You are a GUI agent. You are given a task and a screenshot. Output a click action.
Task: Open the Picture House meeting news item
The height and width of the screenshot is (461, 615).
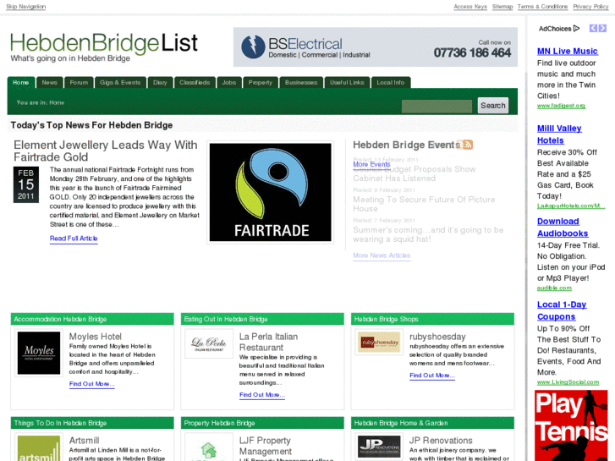click(424, 204)
